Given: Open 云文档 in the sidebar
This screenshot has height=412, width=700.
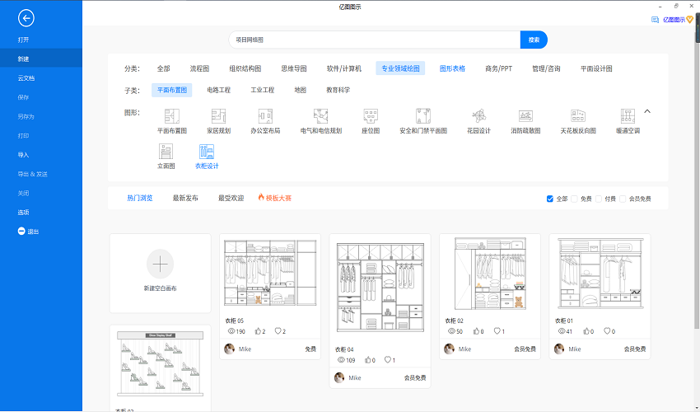Looking at the screenshot, I should [26, 78].
